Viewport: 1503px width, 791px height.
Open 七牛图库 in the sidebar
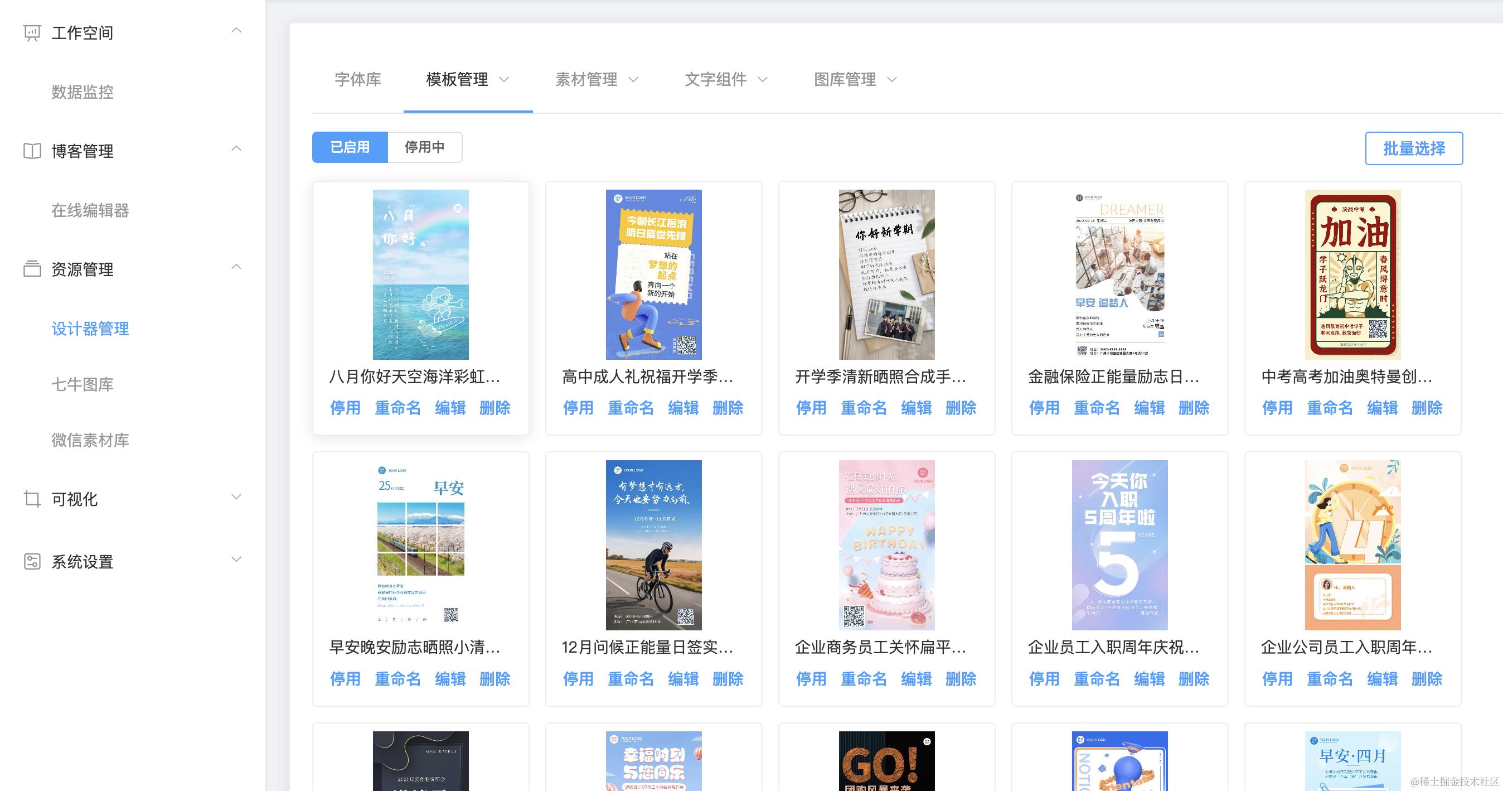coord(83,384)
